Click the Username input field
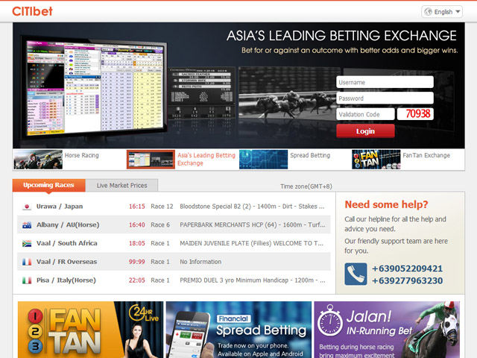Viewport: 477px width, 358px height. pos(385,82)
